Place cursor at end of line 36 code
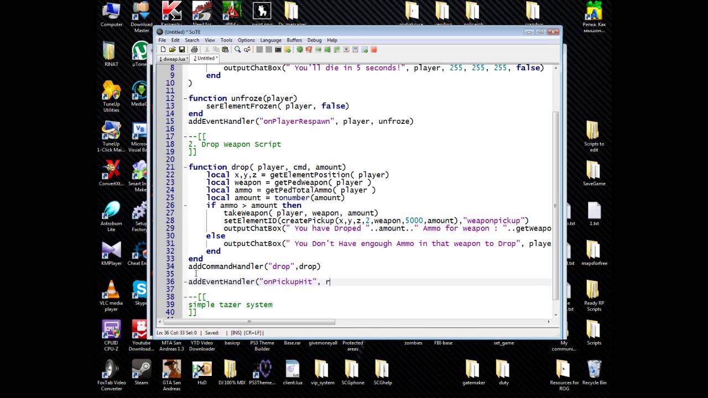The height and width of the screenshot is (398, 708). (x=330, y=282)
